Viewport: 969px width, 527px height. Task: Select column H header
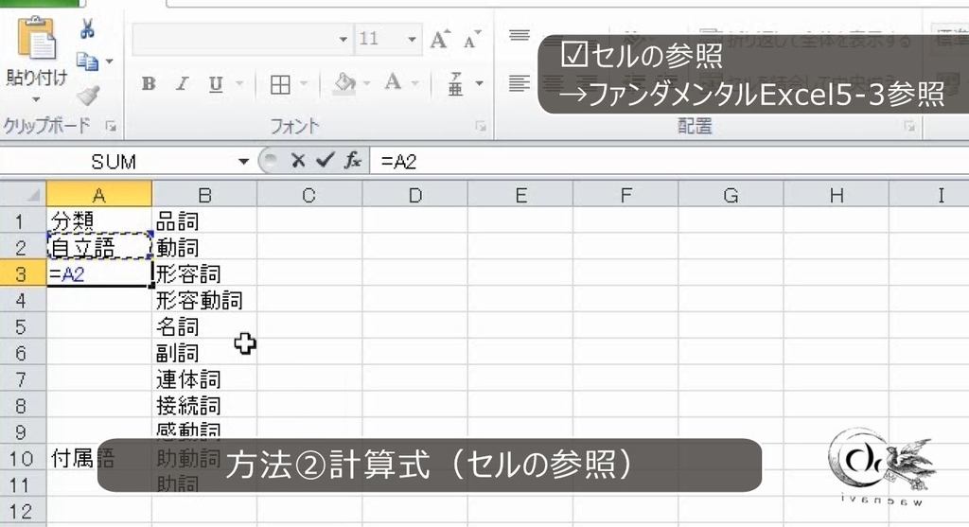(x=837, y=195)
